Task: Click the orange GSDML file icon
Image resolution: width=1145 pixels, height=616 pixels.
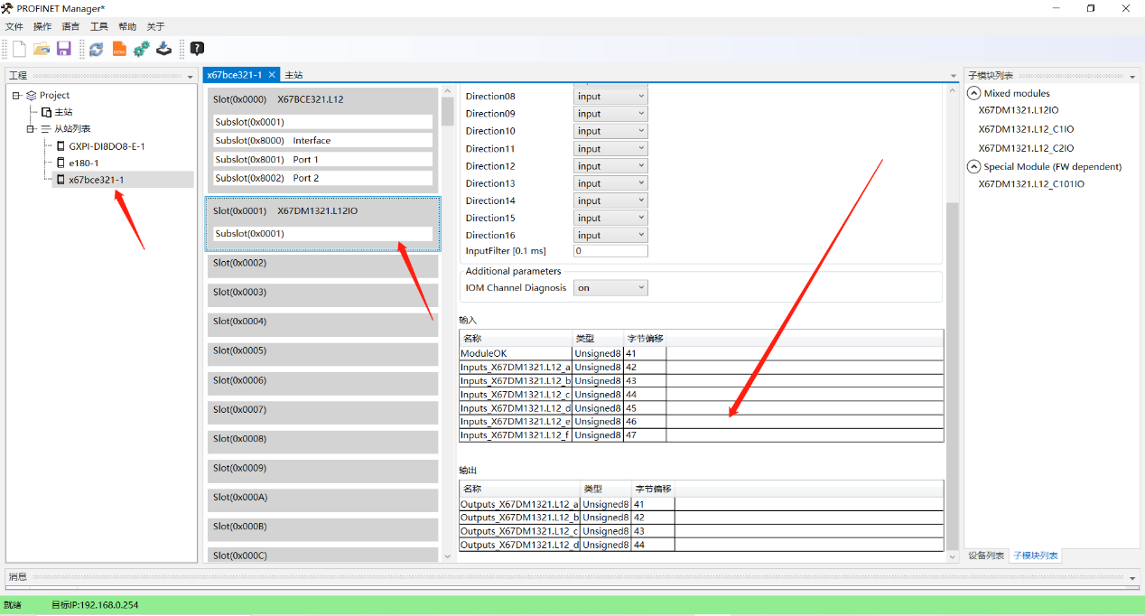Action: pyautogui.click(x=119, y=49)
